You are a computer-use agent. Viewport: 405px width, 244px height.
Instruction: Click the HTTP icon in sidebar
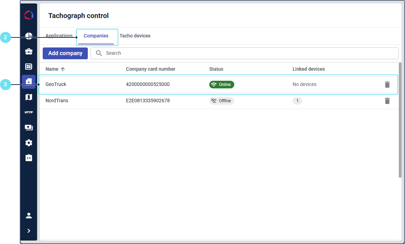point(29,112)
